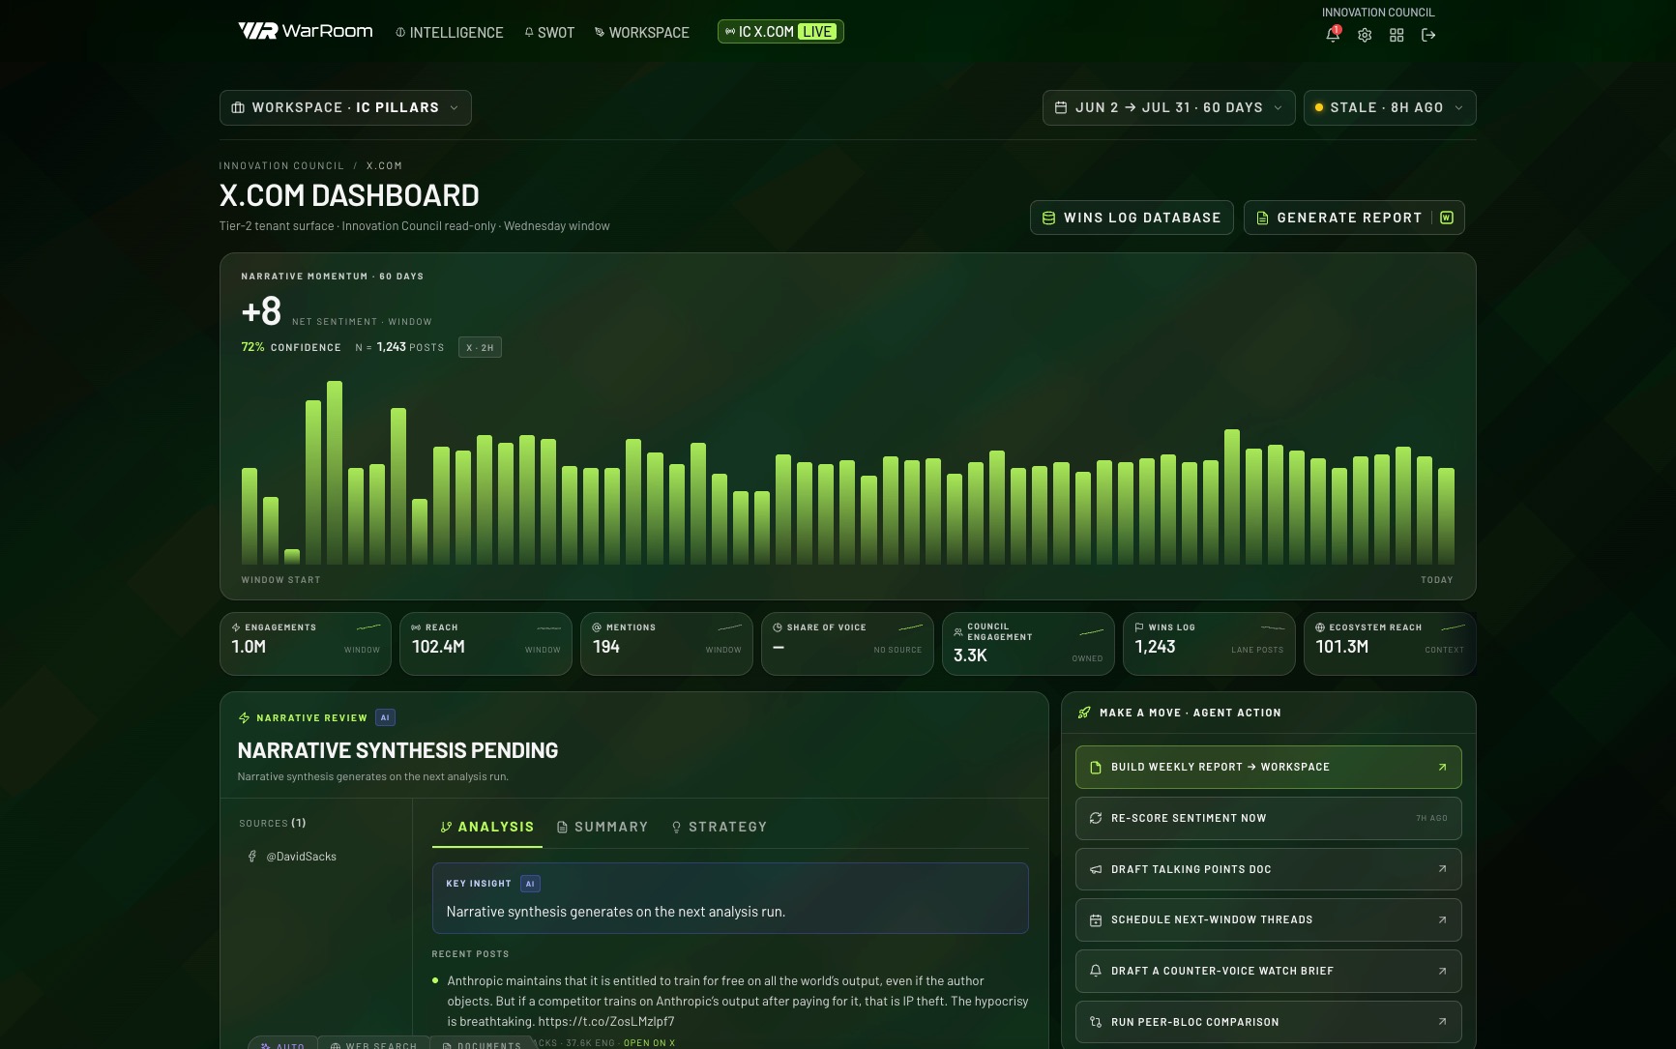This screenshot has height=1049, width=1676.
Task: Open the SWOT menu
Action: (x=549, y=32)
